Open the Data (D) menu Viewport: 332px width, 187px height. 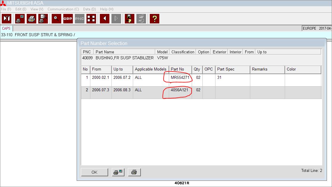pos(89,9)
